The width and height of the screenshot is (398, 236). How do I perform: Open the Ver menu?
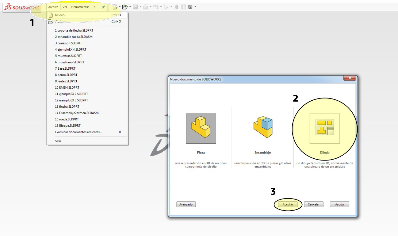coord(65,7)
